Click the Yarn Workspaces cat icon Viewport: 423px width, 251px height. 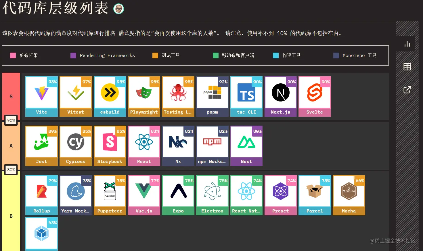76,191
